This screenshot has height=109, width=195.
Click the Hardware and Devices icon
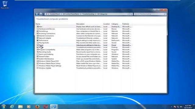click(37, 29)
